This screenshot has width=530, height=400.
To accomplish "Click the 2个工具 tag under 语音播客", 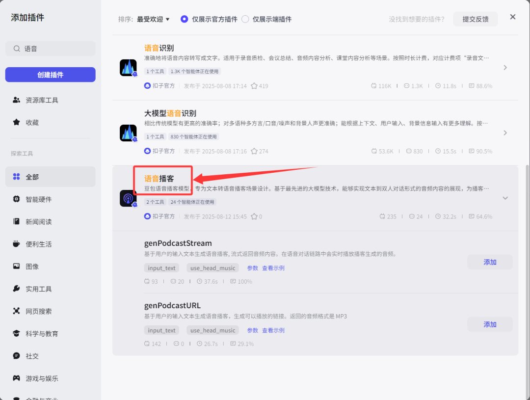I will tap(155, 202).
